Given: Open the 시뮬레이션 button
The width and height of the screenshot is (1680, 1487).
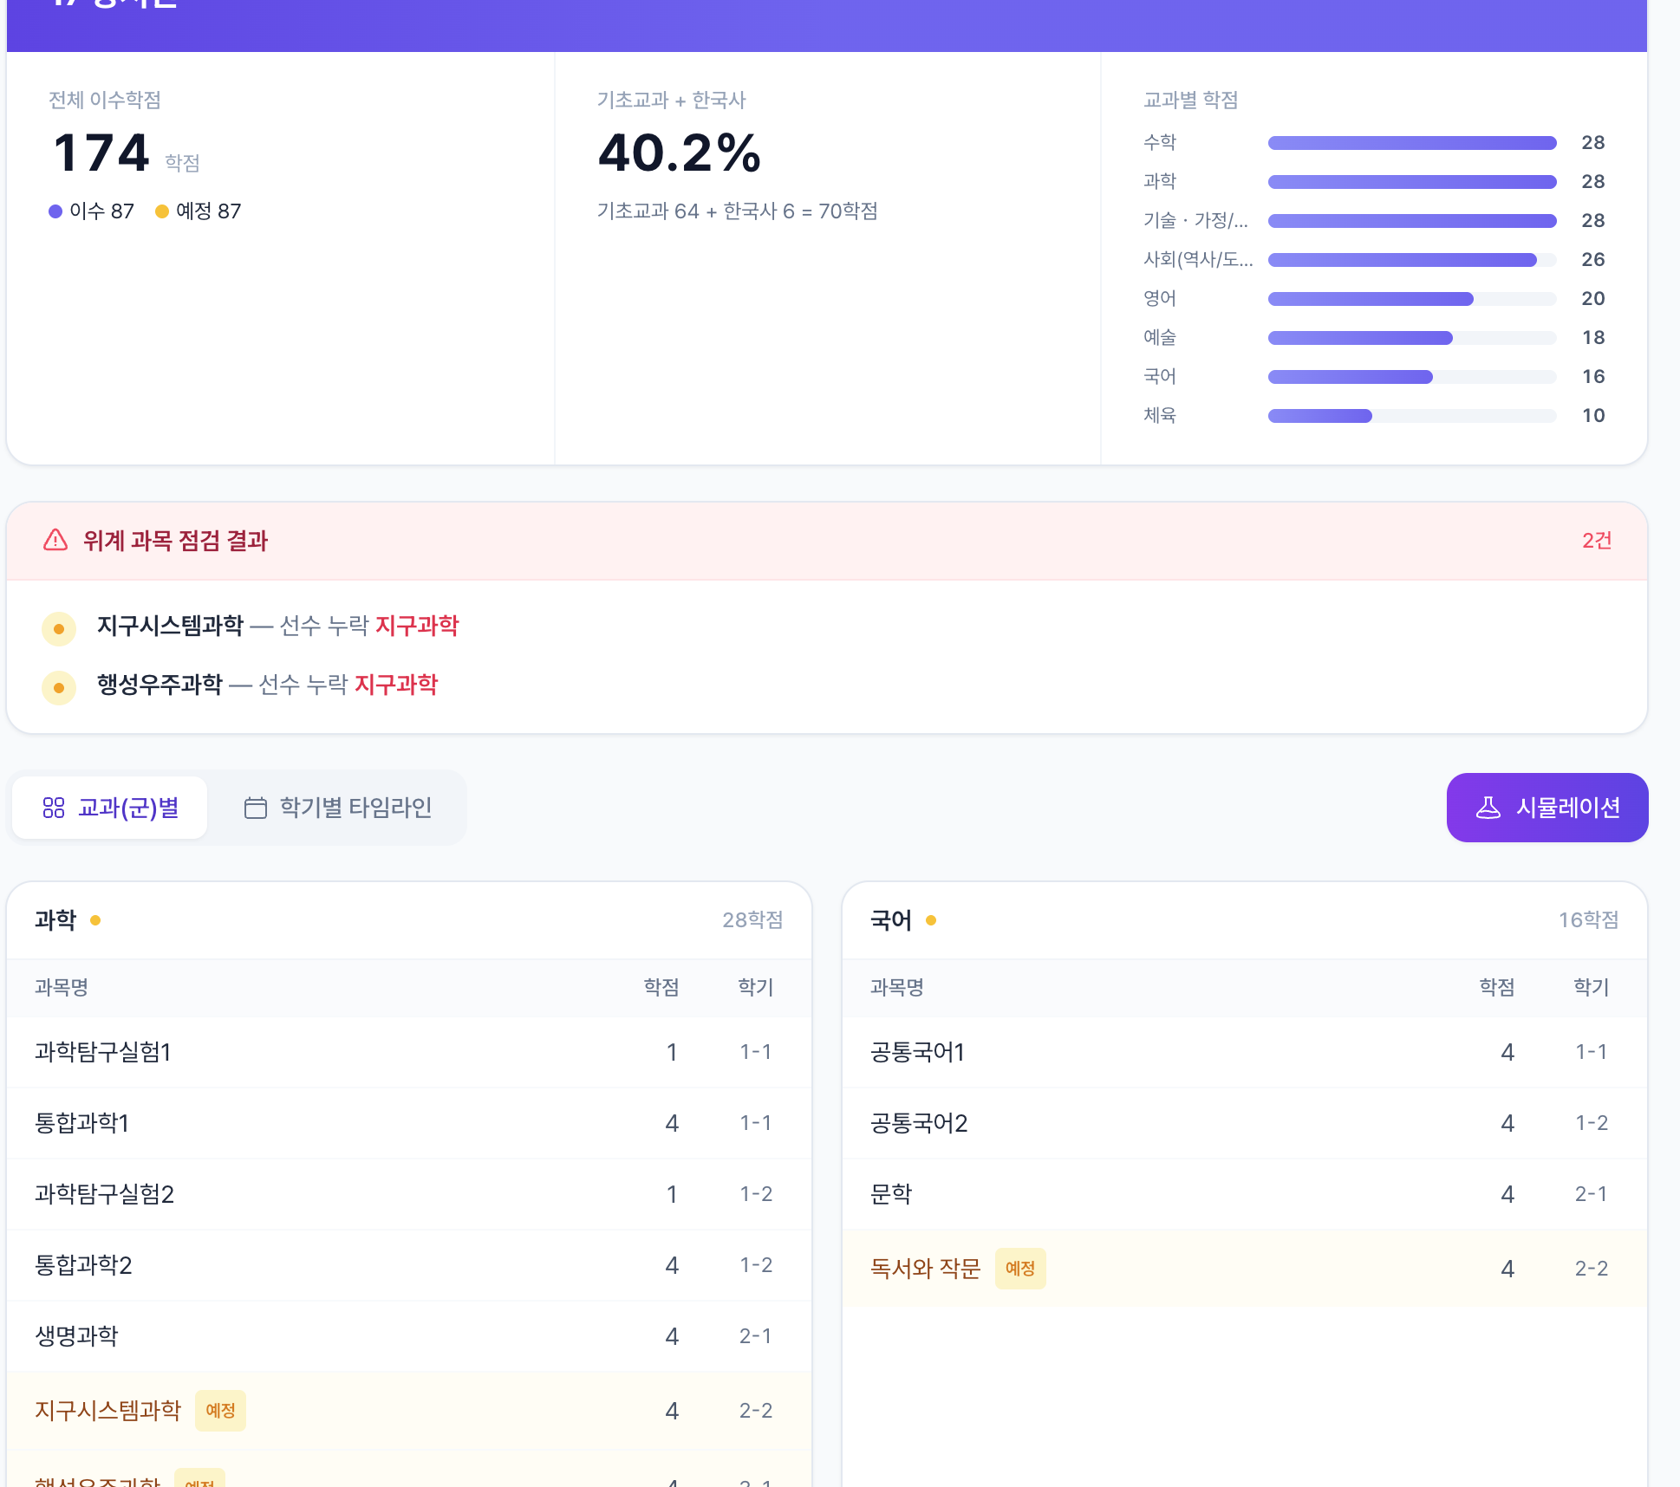Looking at the screenshot, I should coord(1547,808).
